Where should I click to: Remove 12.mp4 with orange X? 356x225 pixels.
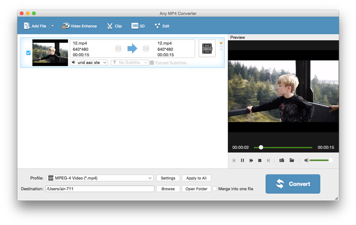[x=221, y=43]
